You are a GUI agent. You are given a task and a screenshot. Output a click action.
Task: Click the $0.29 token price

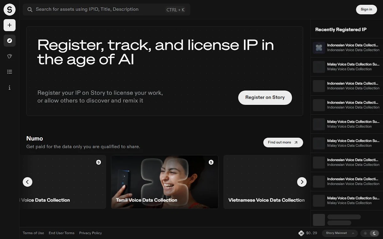pos(312,233)
